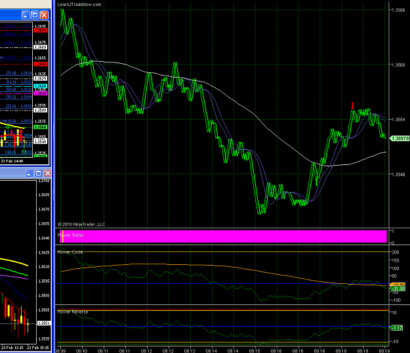The image size is (410, 353).
Task: Select the 1.35519 current price marker
Action: click(x=400, y=138)
